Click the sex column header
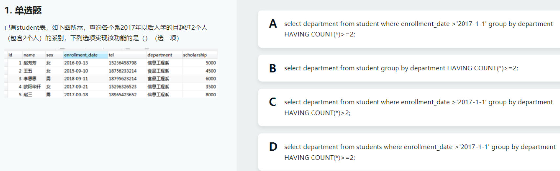This screenshot has height=171, width=560. click(50, 55)
